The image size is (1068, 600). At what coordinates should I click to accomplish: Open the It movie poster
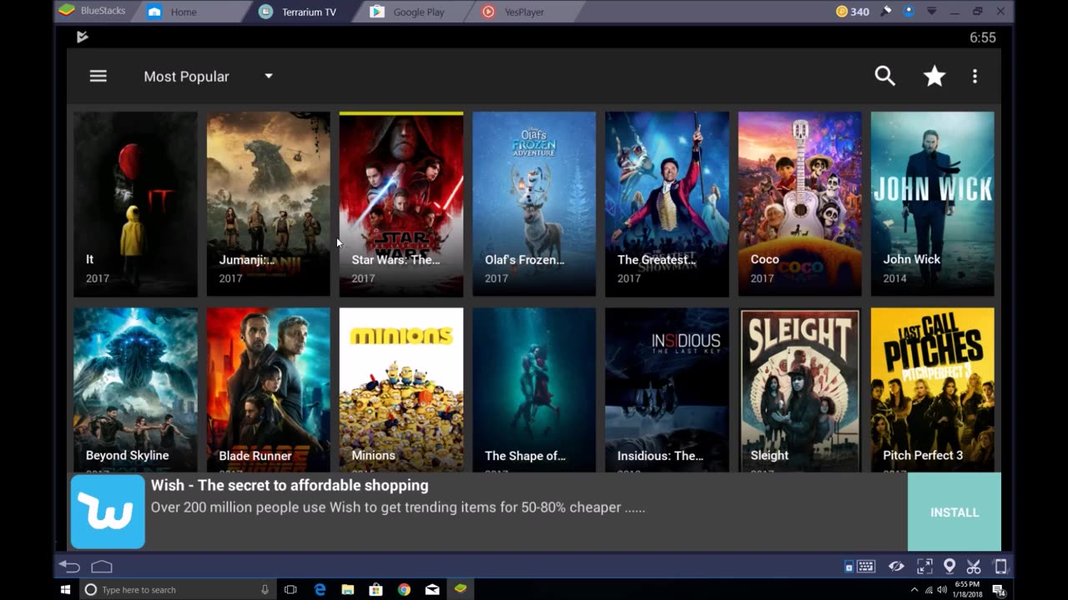[x=135, y=204]
